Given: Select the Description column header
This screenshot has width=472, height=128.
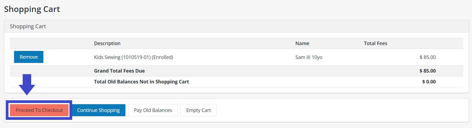Looking at the screenshot, I should point(107,43).
